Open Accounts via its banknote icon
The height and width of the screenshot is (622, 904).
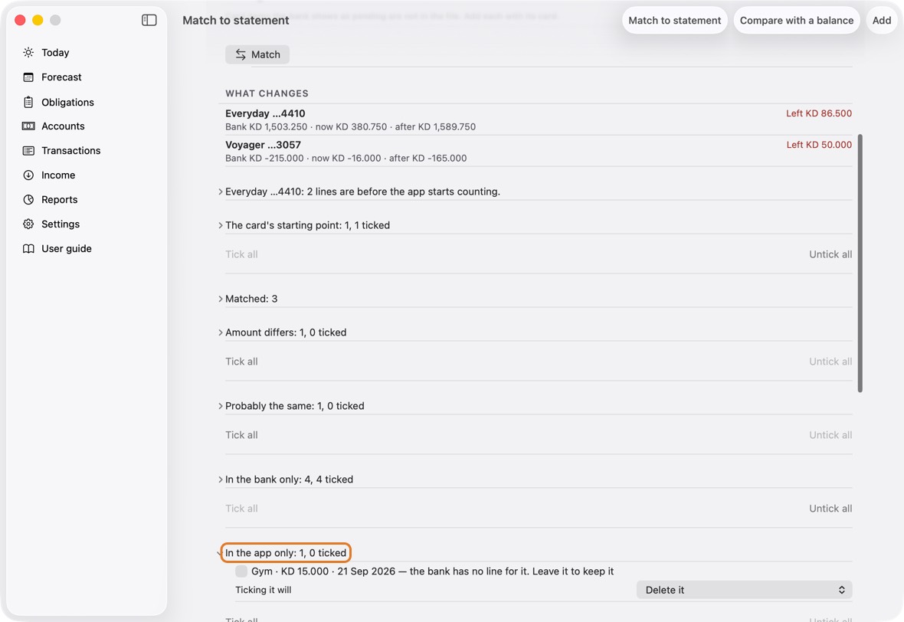coord(28,126)
